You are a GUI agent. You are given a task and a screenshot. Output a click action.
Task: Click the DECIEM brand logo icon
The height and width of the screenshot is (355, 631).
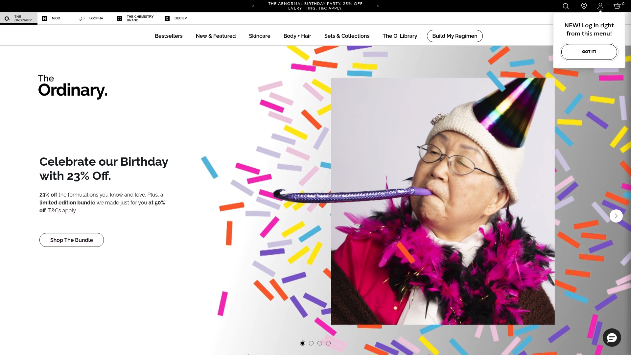point(167,18)
